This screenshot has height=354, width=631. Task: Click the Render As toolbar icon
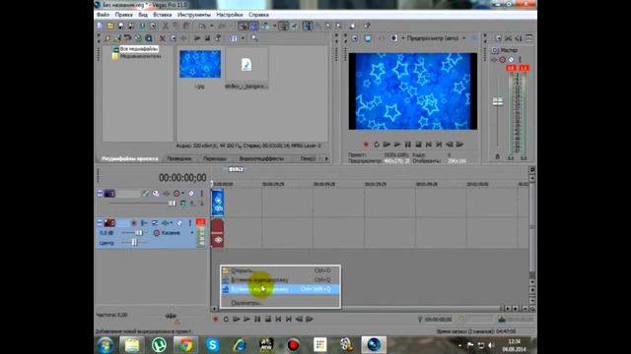click(x=142, y=27)
